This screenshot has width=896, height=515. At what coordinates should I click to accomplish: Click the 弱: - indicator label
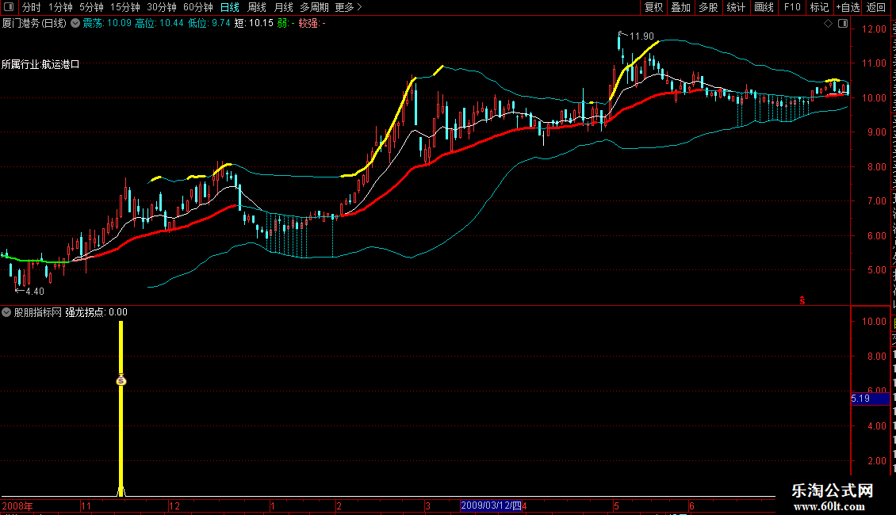click(285, 24)
